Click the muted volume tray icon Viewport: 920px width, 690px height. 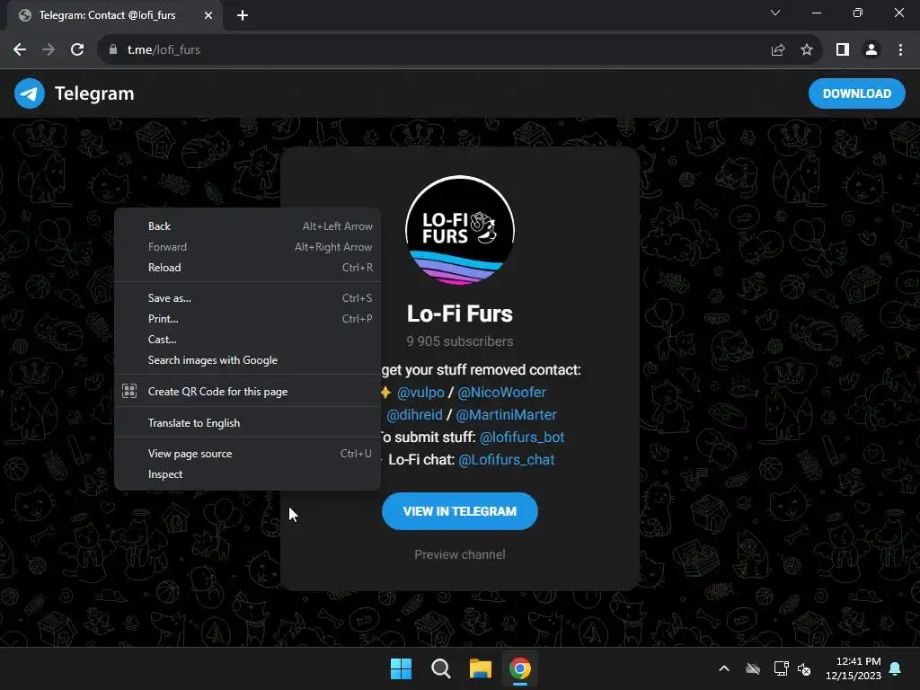pos(804,668)
